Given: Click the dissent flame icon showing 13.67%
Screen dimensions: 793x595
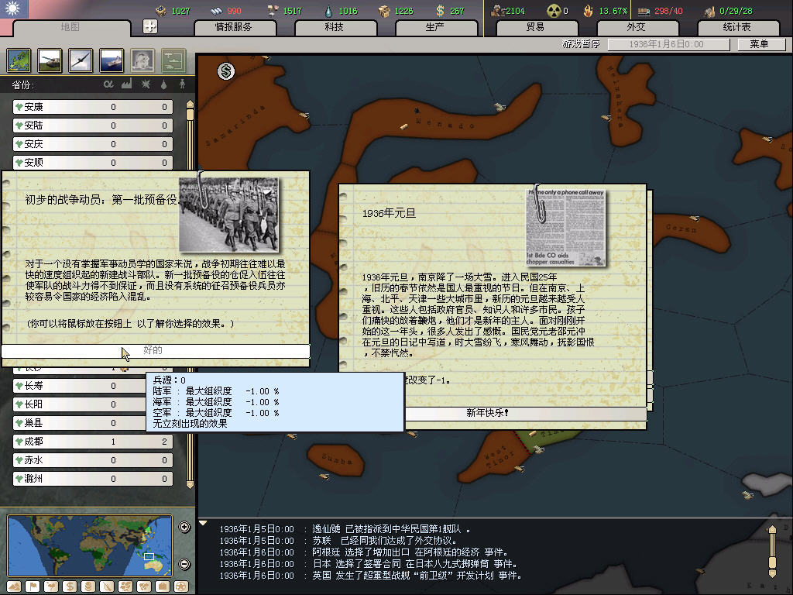Looking at the screenshot, I should pyautogui.click(x=589, y=11).
